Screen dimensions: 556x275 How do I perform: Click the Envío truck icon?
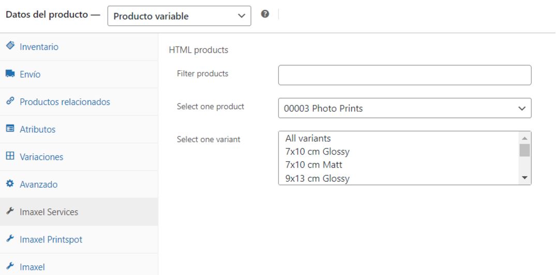tap(10, 74)
